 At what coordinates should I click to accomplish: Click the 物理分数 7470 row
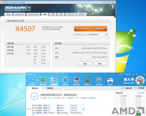(19, 50)
